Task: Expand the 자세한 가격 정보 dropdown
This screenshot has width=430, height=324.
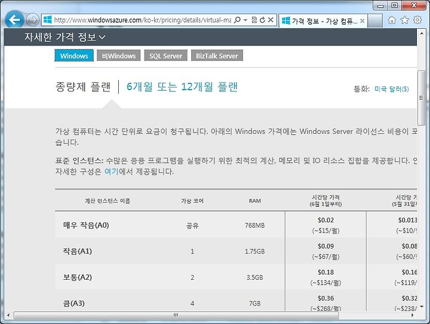Action: click(x=65, y=37)
